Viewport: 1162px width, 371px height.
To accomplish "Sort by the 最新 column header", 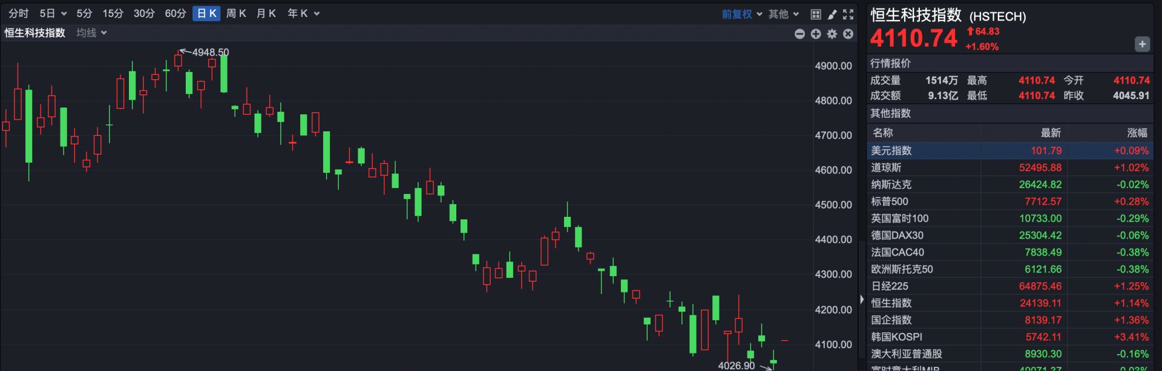I will click(1051, 133).
